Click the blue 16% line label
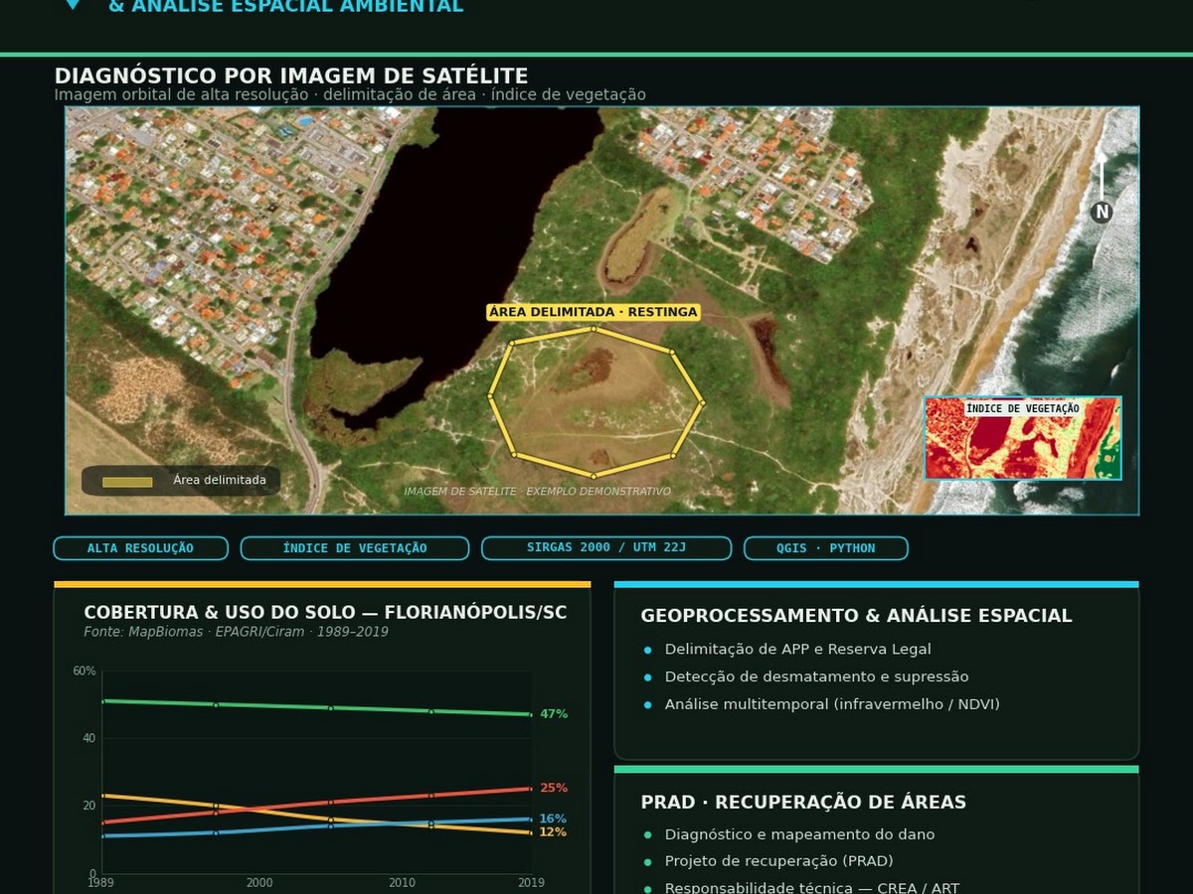Image resolution: width=1193 pixels, height=894 pixels. 553,819
